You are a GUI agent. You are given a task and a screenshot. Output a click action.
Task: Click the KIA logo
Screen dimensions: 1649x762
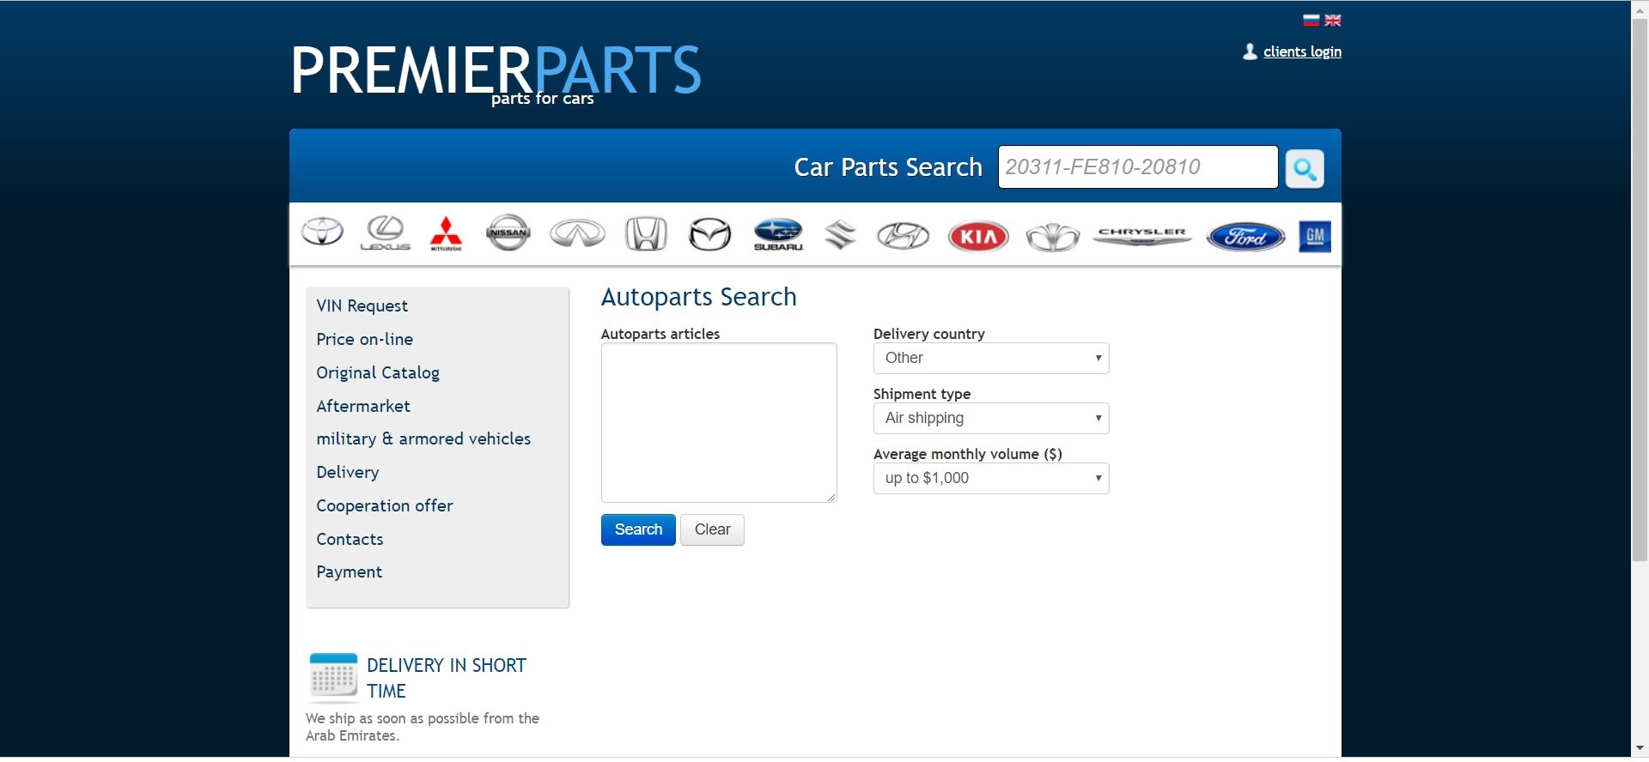(978, 236)
